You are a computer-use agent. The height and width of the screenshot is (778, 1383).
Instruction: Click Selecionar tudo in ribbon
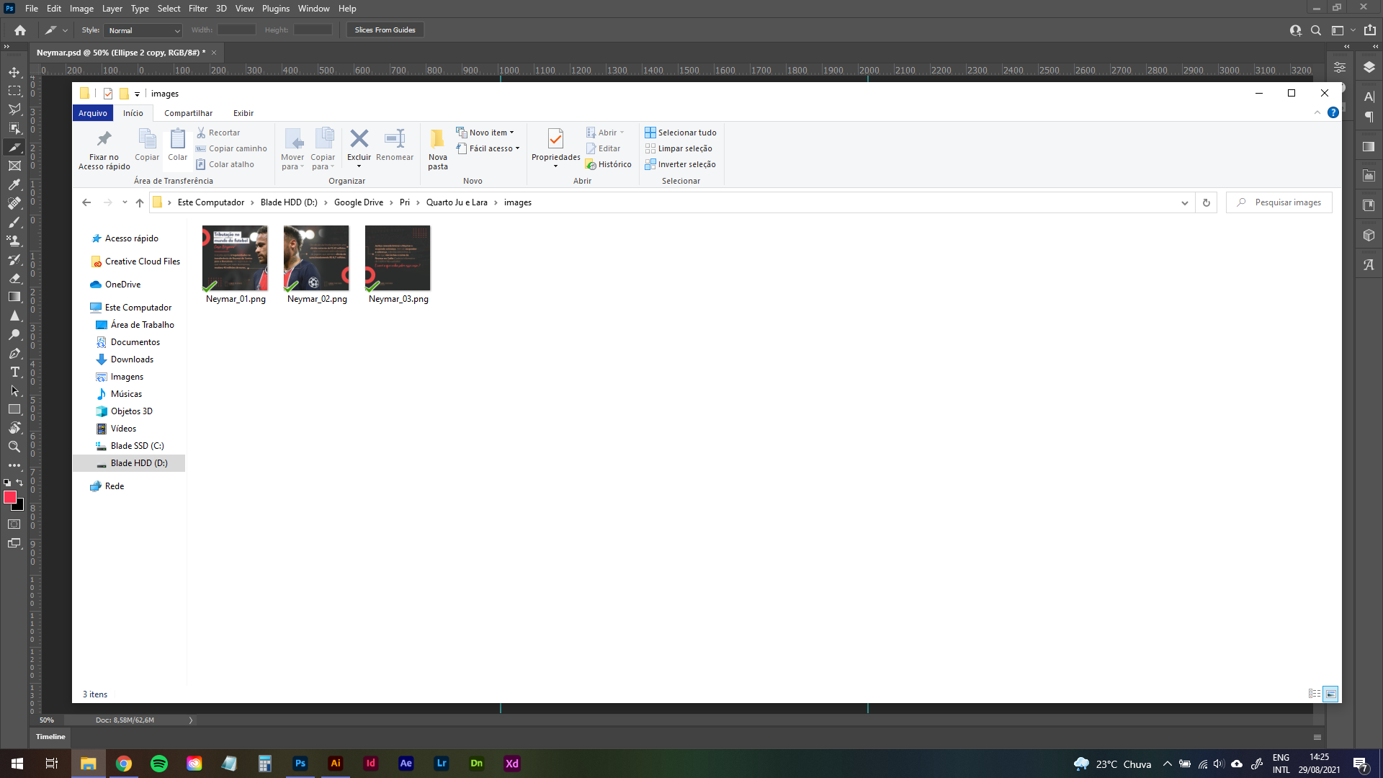[681, 133]
